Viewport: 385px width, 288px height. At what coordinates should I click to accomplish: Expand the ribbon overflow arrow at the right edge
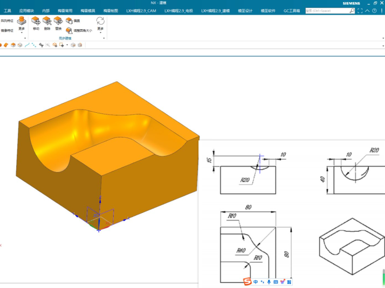click(383, 38)
